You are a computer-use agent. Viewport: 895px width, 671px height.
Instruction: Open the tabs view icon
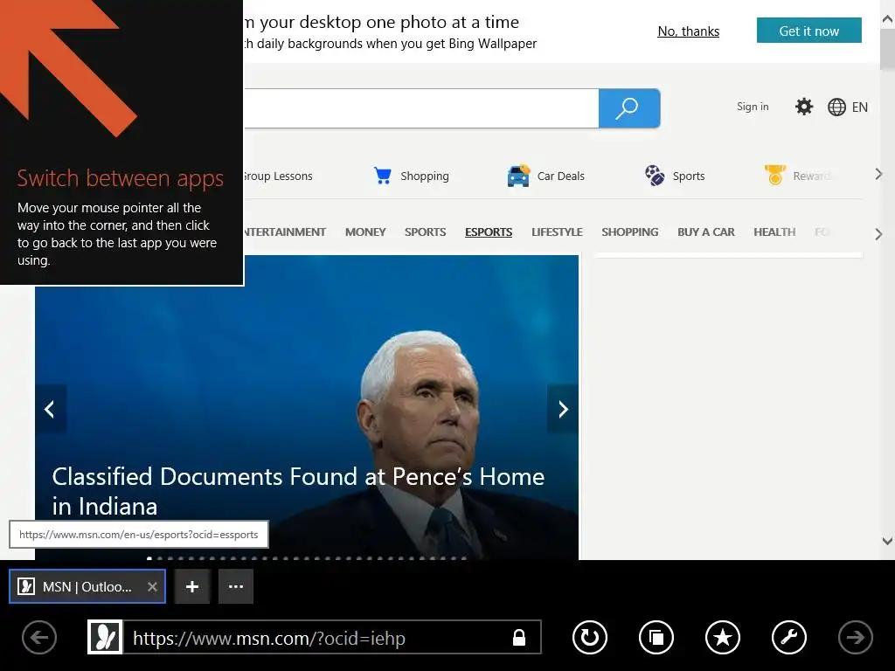(x=656, y=637)
